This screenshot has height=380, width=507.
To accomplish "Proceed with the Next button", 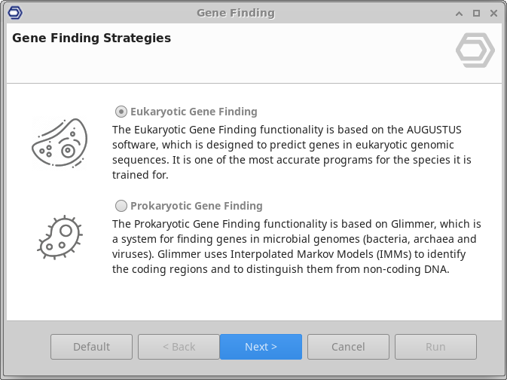I will (x=261, y=347).
